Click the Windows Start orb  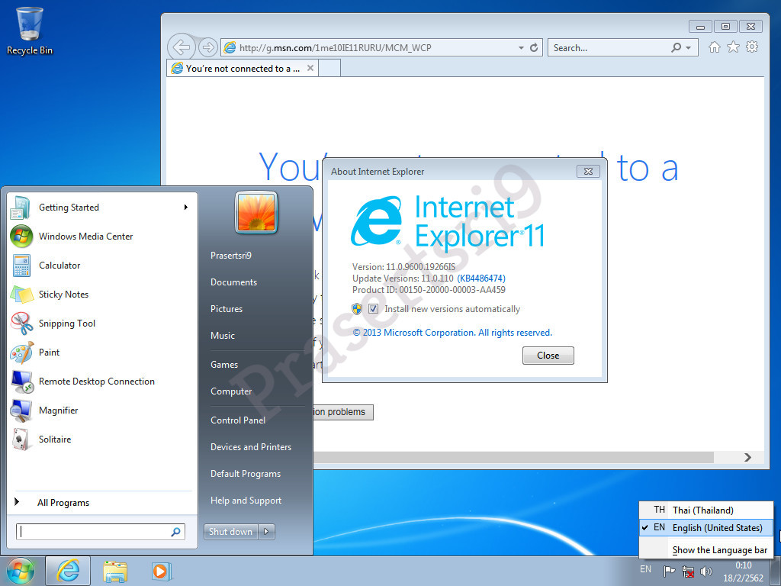(x=20, y=571)
